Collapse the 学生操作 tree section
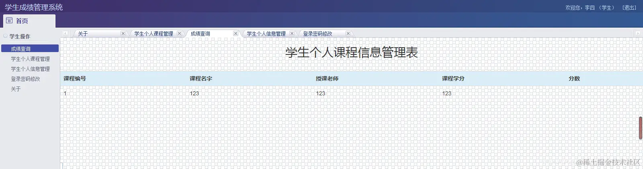The width and height of the screenshot is (643, 169). [x=5, y=36]
